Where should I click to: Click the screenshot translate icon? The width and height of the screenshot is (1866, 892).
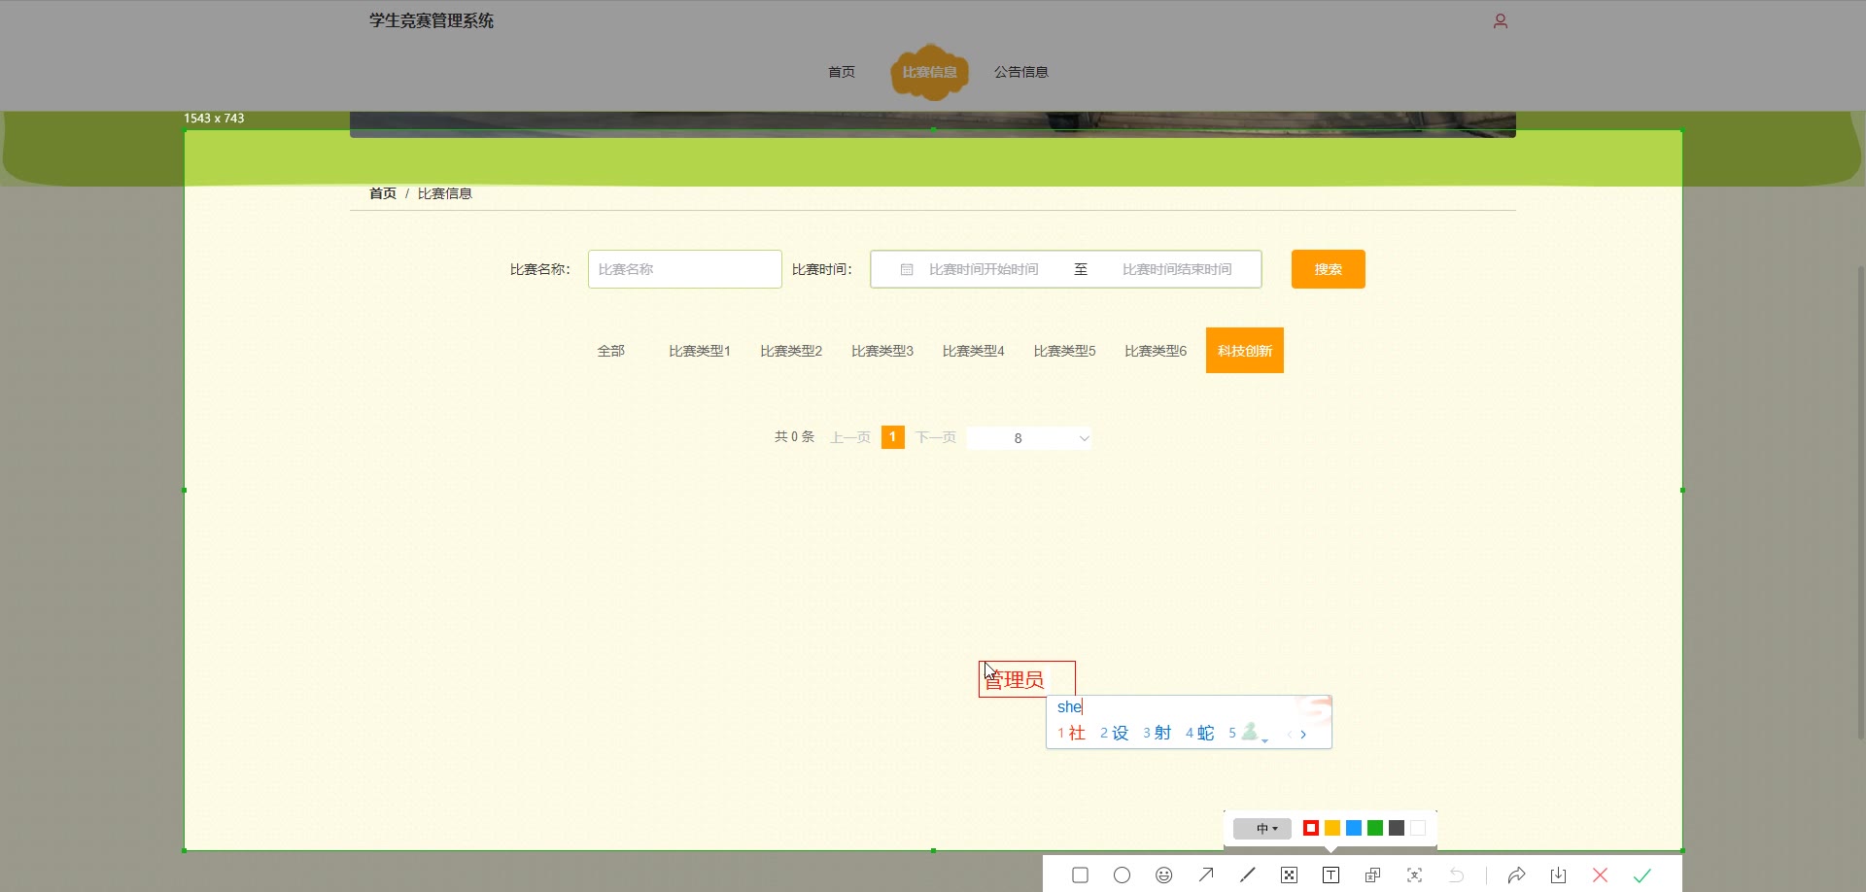click(x=1372, y=875)
